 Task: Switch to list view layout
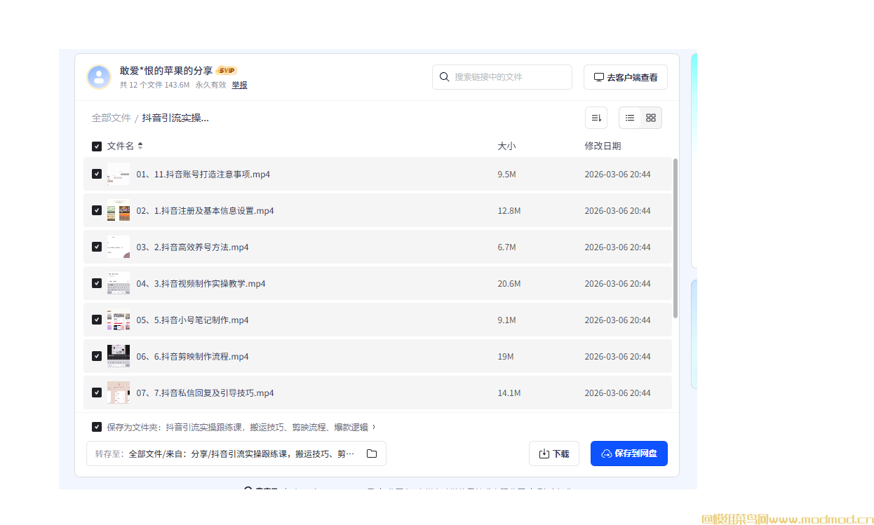[630, 118]
